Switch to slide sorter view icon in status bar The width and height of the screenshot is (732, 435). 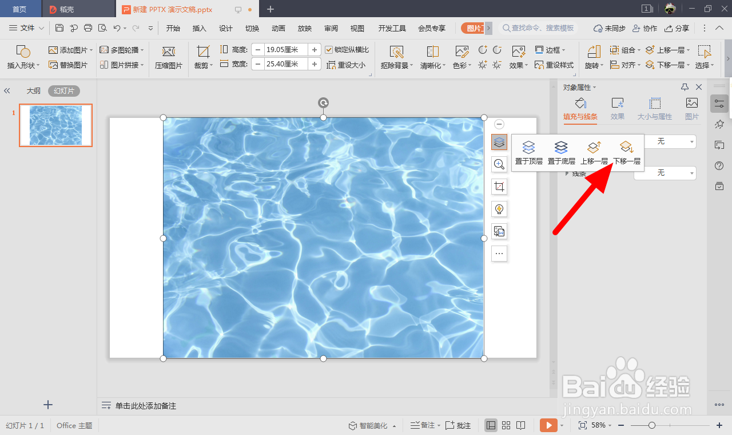click(506, 425)
